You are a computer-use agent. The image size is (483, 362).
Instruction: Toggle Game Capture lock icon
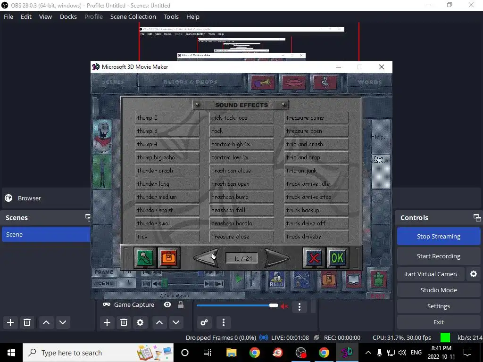[181, 305]
